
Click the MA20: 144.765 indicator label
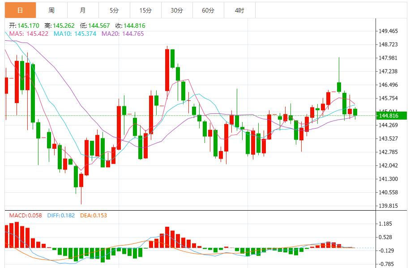[x=123, y=34]
